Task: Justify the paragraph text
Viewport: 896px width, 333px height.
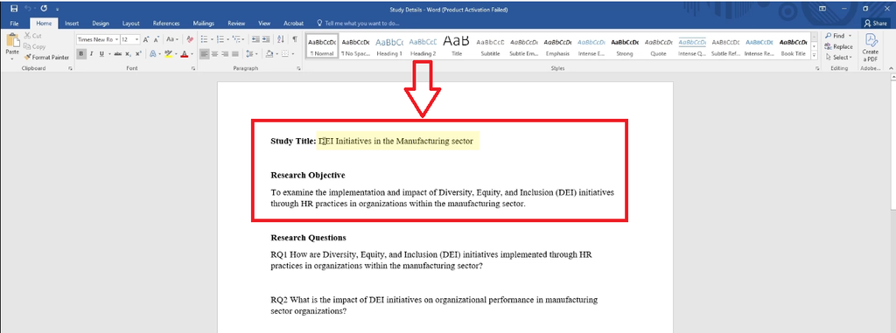Action: (x=235, y=53)
